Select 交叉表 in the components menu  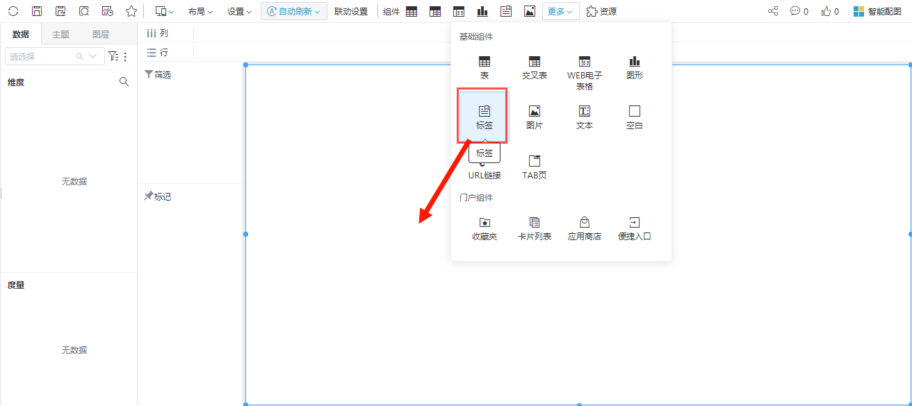pos(535,67)
